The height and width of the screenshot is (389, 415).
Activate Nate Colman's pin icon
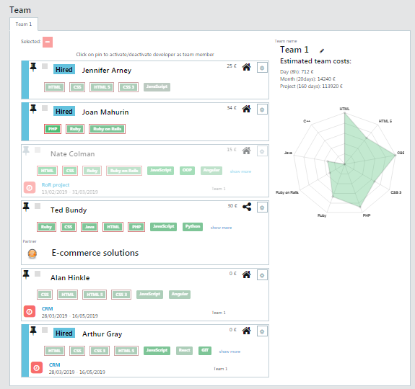coord(26,151)
